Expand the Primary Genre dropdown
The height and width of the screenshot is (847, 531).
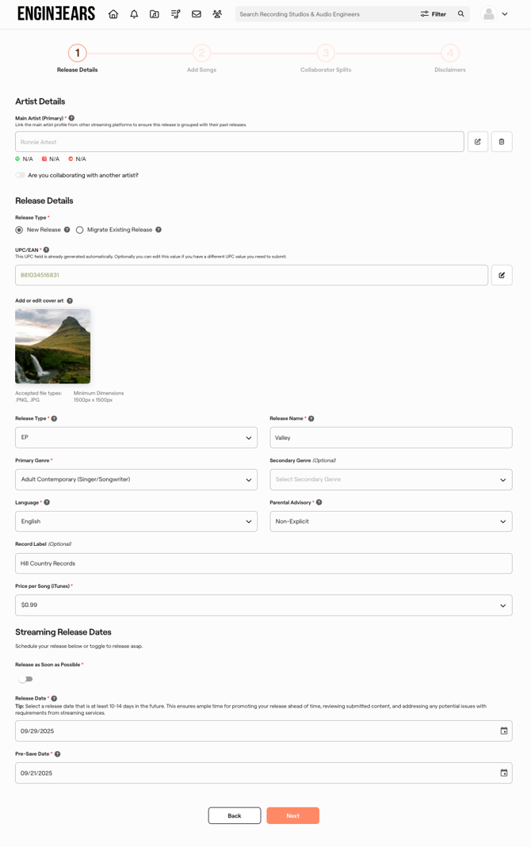[x=136, y=479]
